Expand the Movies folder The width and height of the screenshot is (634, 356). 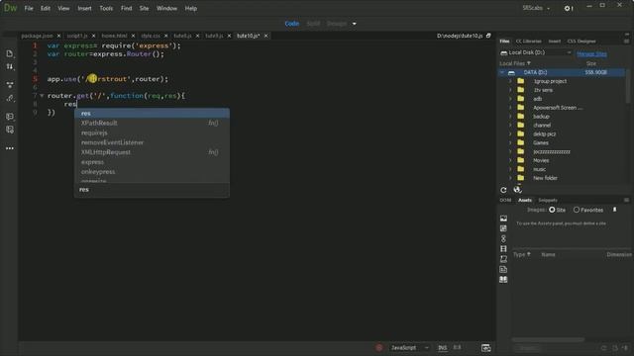tap(510, 160)
